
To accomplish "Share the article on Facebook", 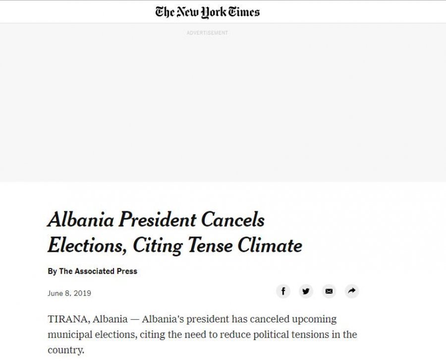I will [283, 291].
